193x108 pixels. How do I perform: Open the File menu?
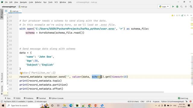(x=6, y=2)
